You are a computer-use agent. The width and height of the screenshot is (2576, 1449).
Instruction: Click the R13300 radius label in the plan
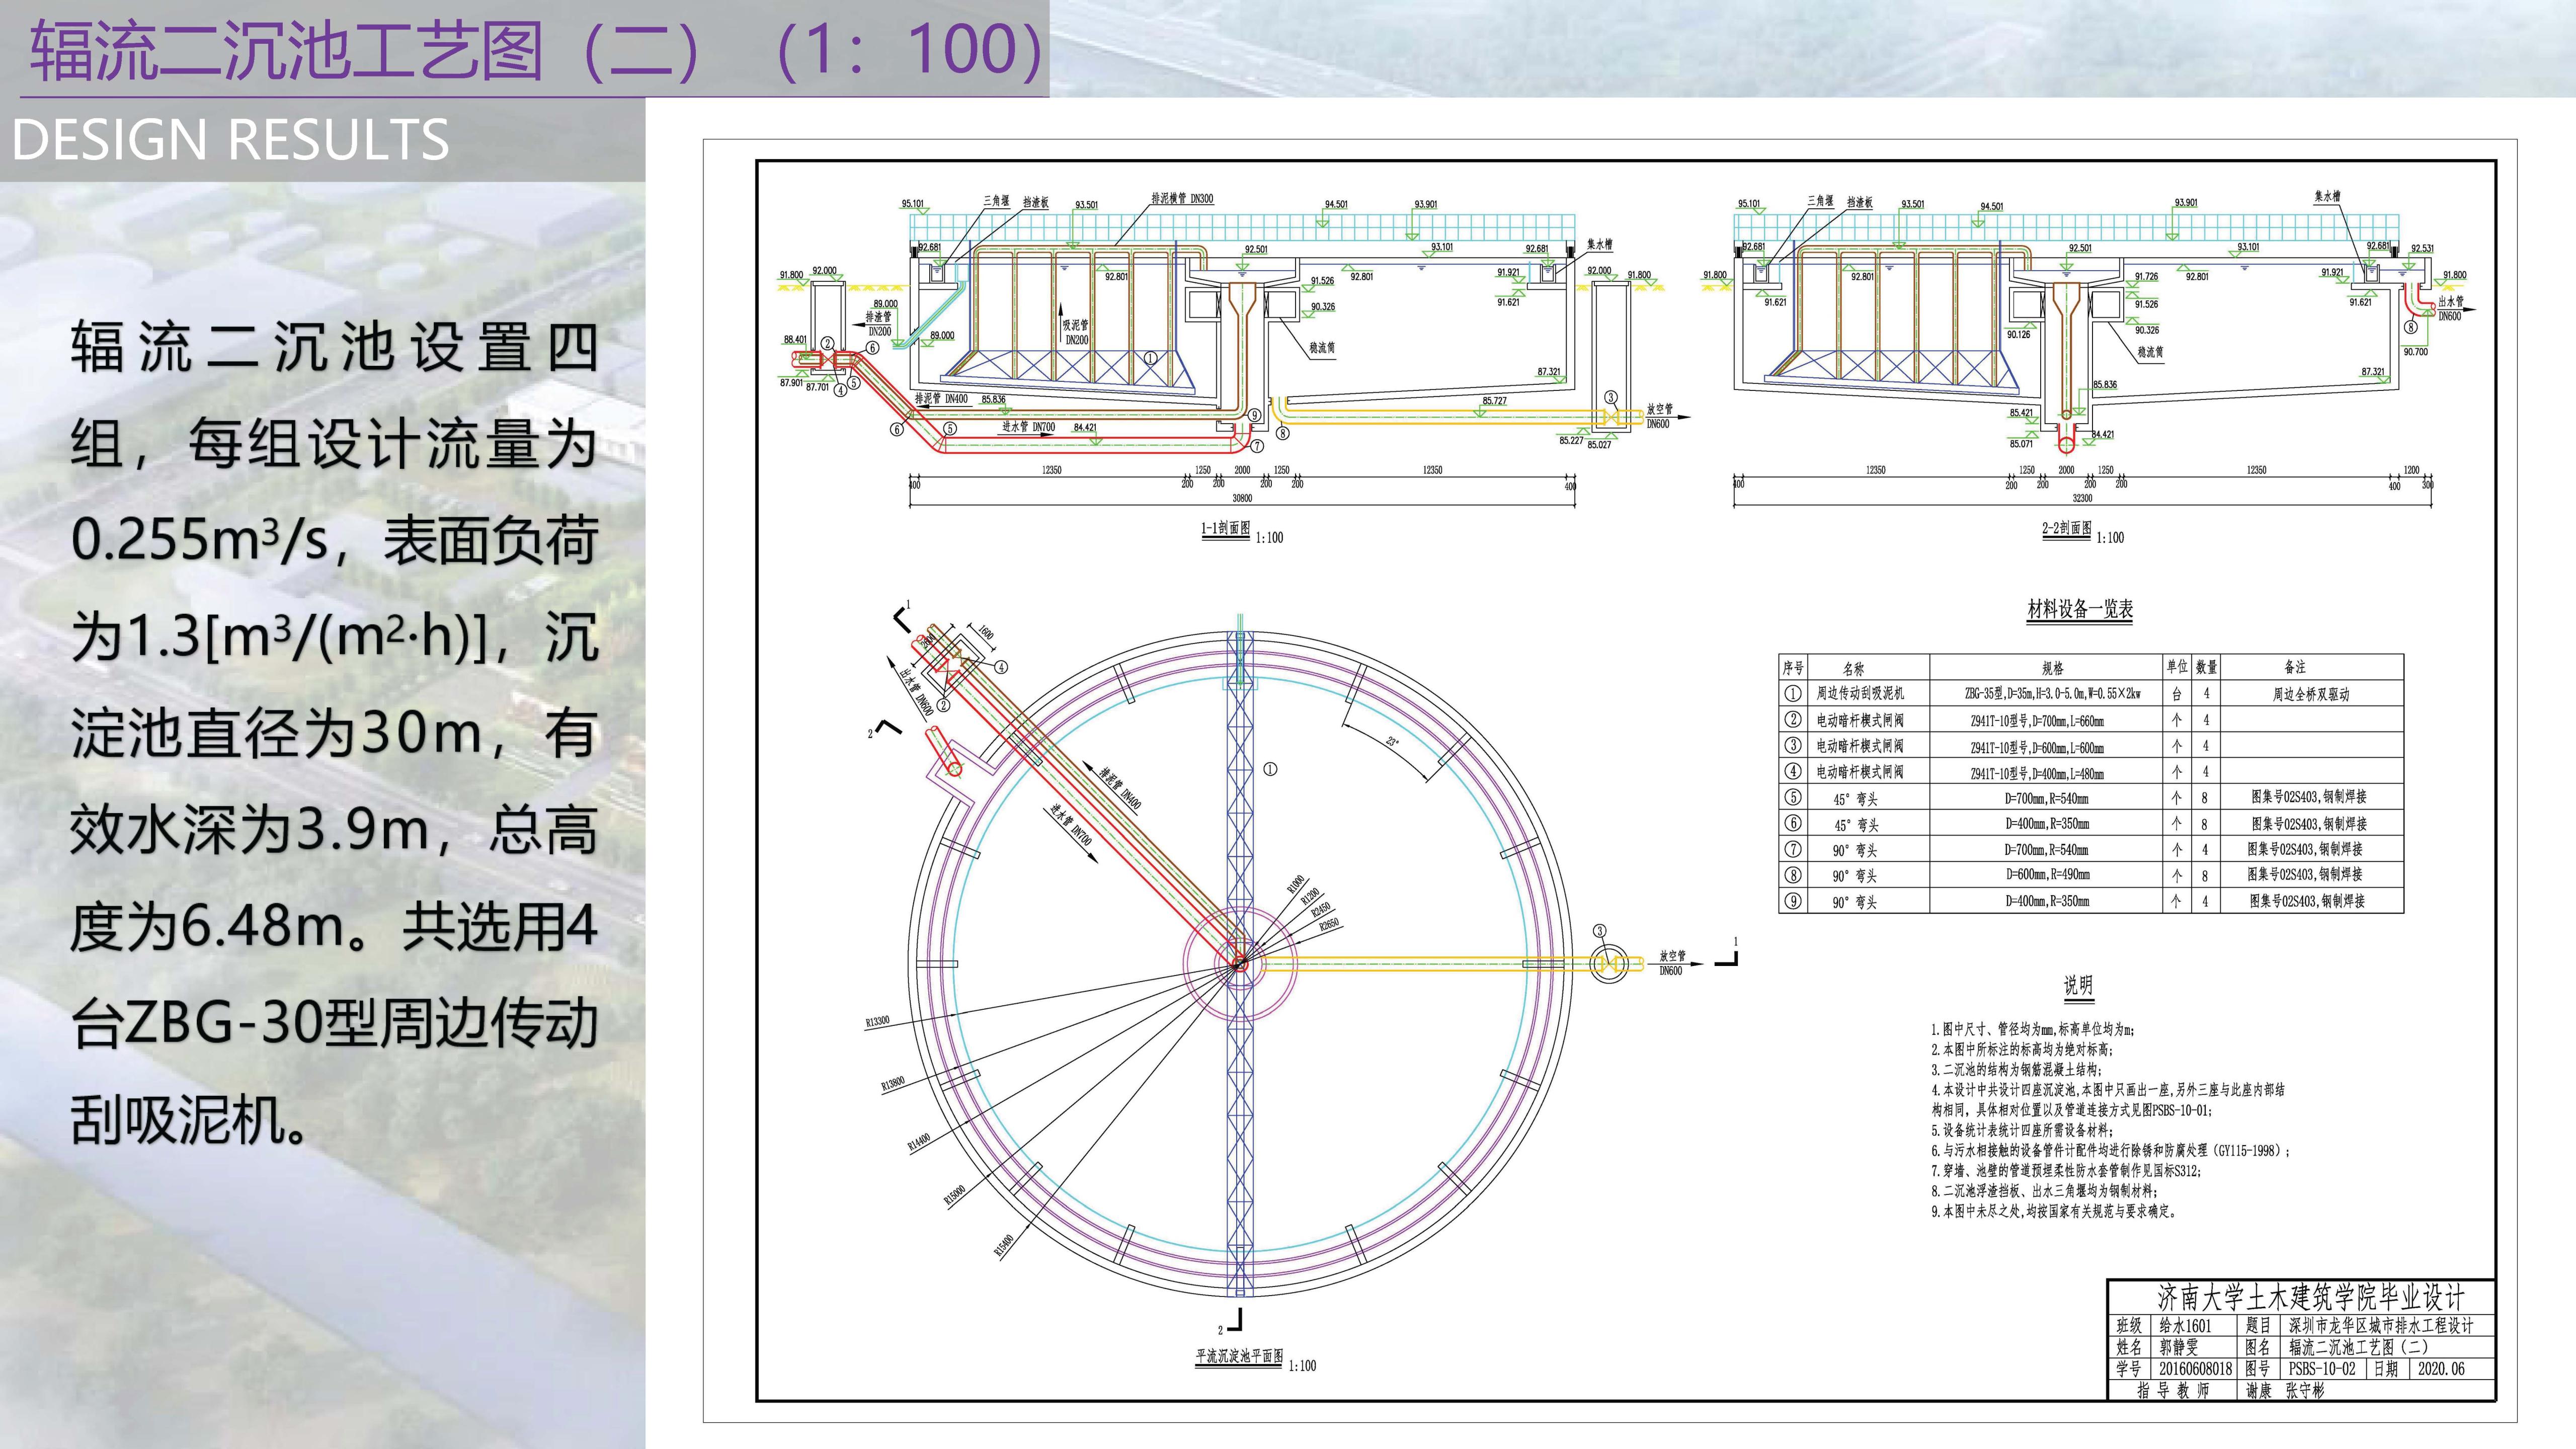click(x=878, y=1021)
